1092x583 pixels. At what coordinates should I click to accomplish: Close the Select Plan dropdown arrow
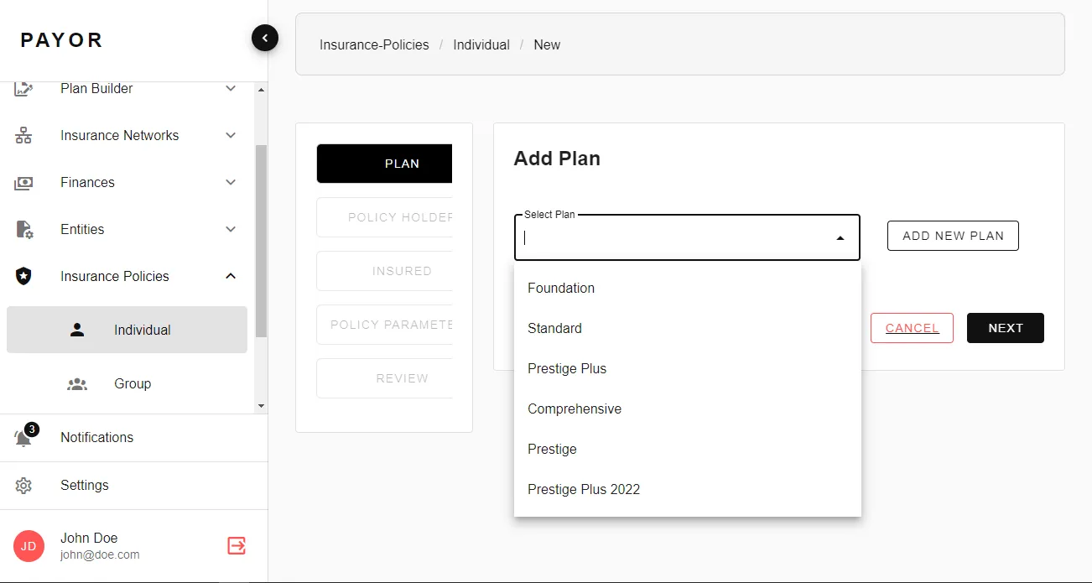point(840,238)
